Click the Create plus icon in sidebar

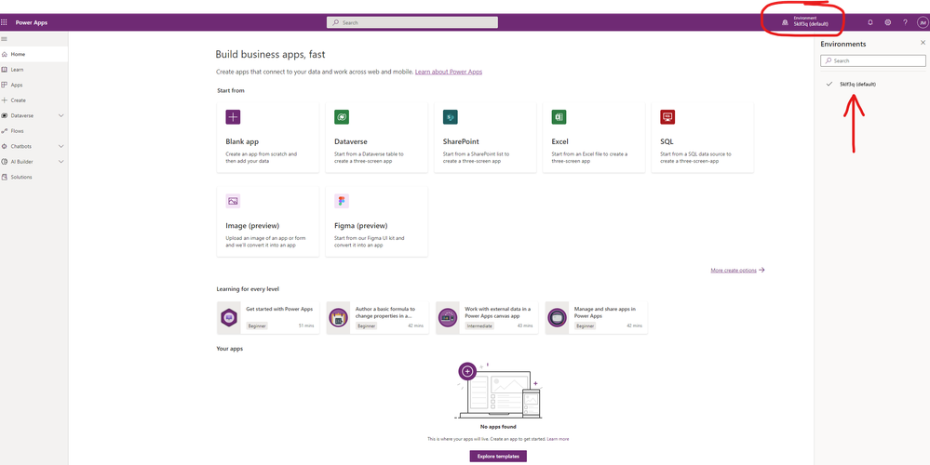coord(4,100)
